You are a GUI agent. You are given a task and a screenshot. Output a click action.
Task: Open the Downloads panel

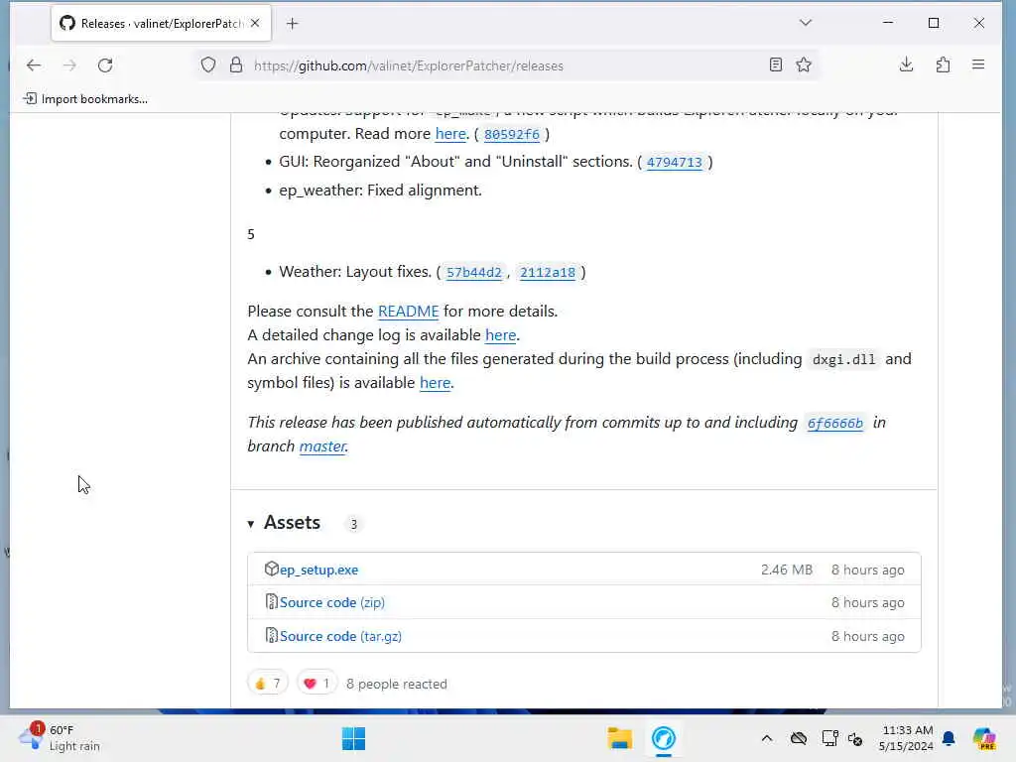[x=907, y=64]
